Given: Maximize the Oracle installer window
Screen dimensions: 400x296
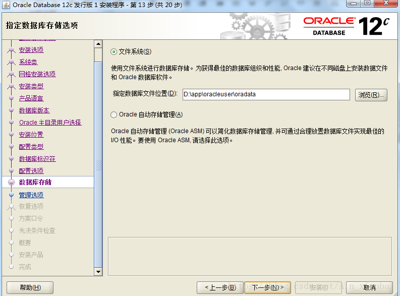Looking at the screenshot, I should click(367, 4).
